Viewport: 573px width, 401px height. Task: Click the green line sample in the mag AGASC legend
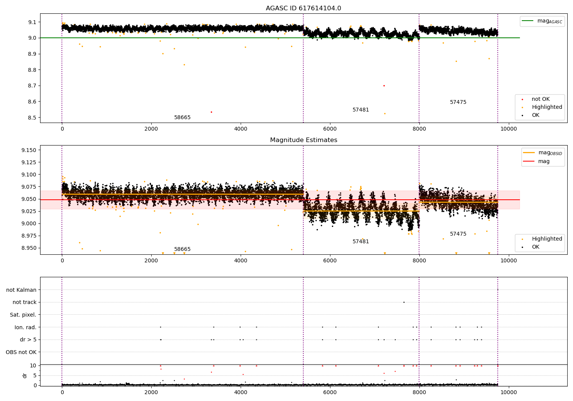pyautogui.click(x=528, y=21)
